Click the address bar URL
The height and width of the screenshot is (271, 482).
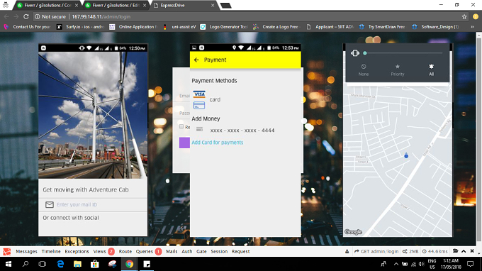tap(101, 16)
